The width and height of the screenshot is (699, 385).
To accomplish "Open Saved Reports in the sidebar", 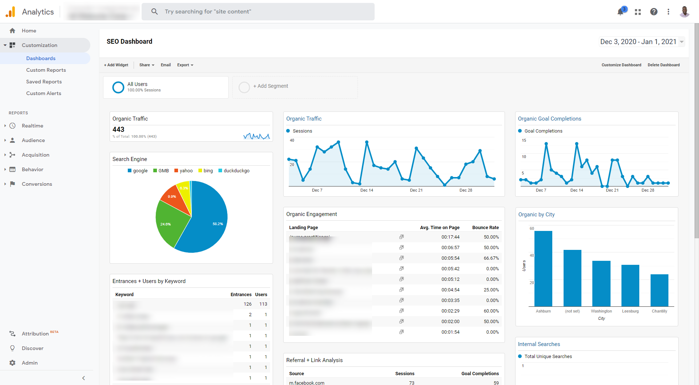I will [44, 82].
